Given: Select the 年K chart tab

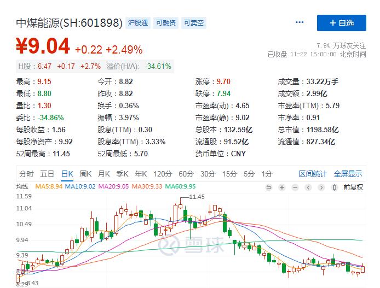Looking at the screenshot, I should (x=141, y=174).
